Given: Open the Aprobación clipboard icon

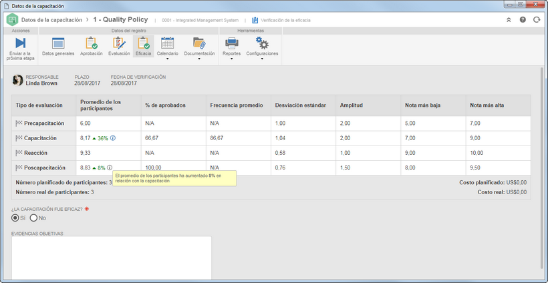Looking at the screenshot, I should pos(91,43).
